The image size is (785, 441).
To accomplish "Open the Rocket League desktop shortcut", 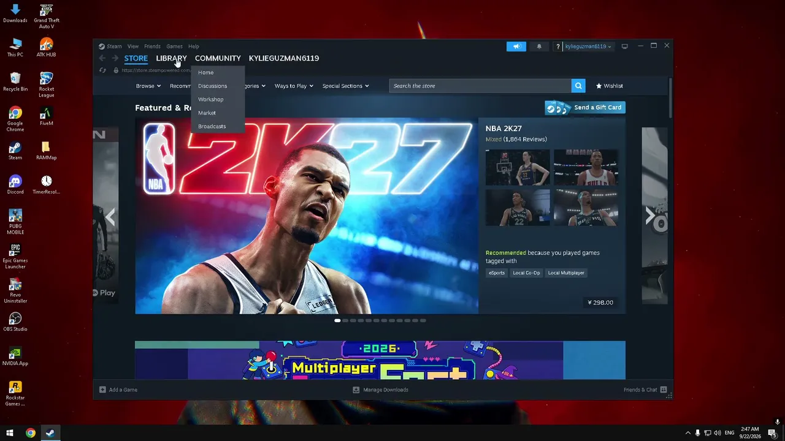I will point(46,85).
